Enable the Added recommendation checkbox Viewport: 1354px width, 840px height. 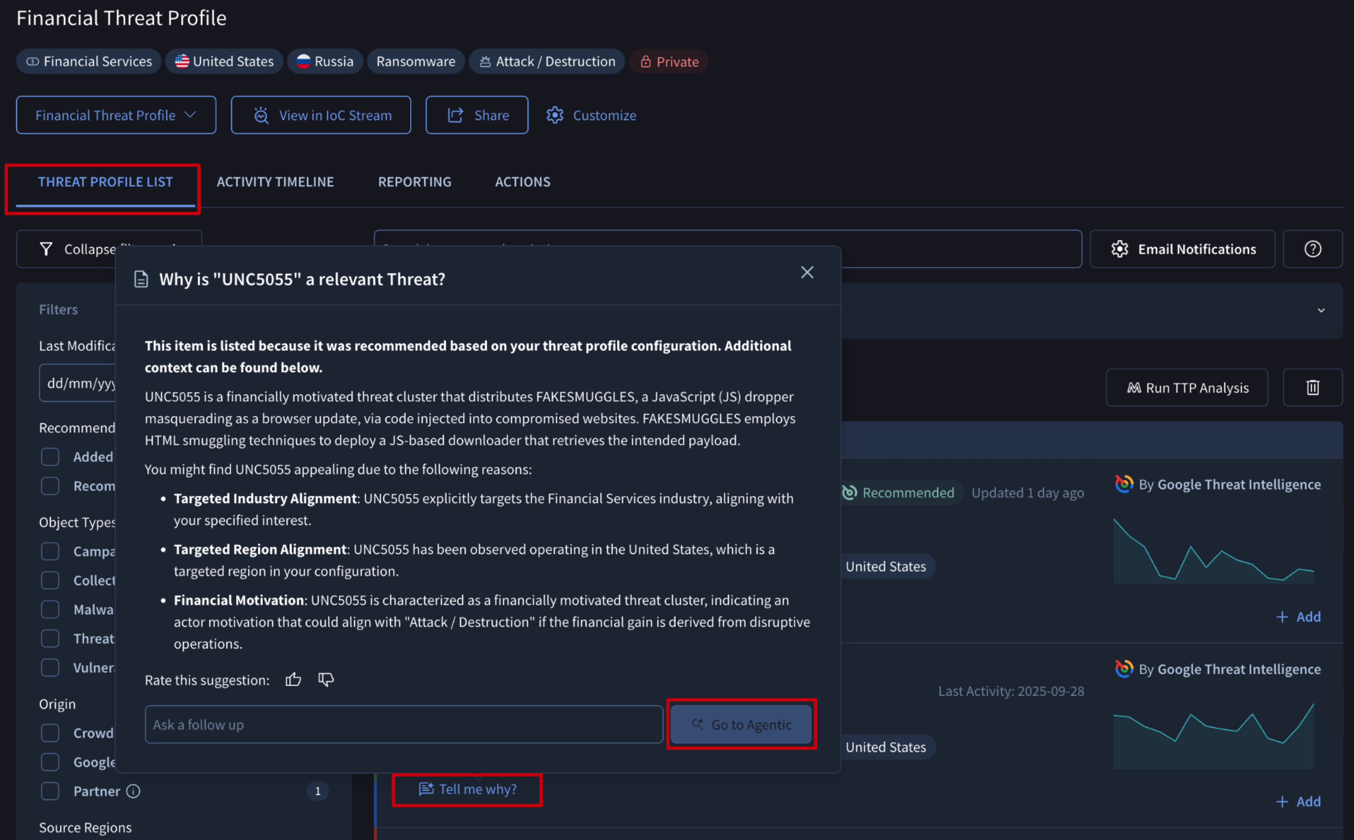pos(50,457)
